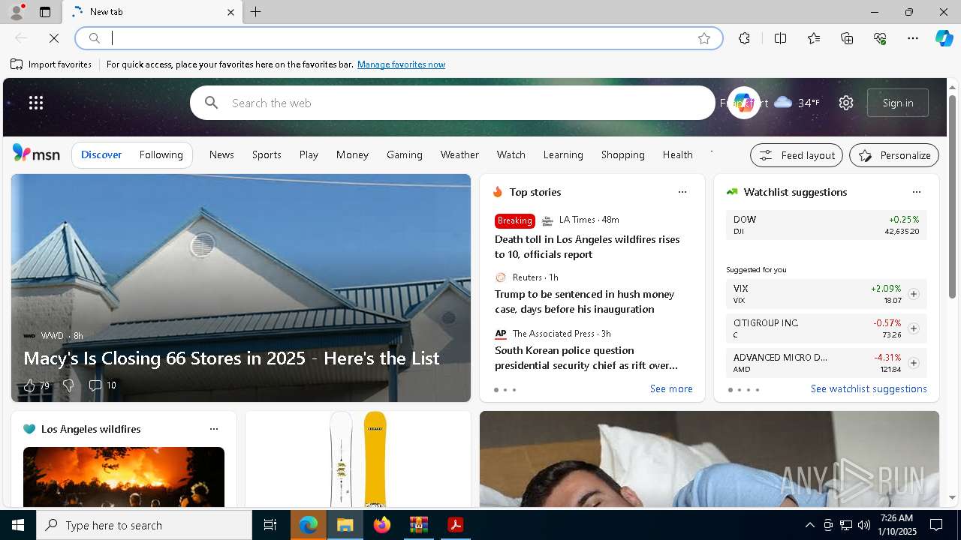Read the Los Angeles wildfires death toll story
This screenshot has width=961, height=540.
[587, 247]
